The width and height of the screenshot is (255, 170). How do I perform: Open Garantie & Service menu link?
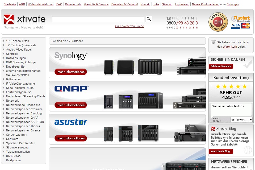click(x=96, y=5)
